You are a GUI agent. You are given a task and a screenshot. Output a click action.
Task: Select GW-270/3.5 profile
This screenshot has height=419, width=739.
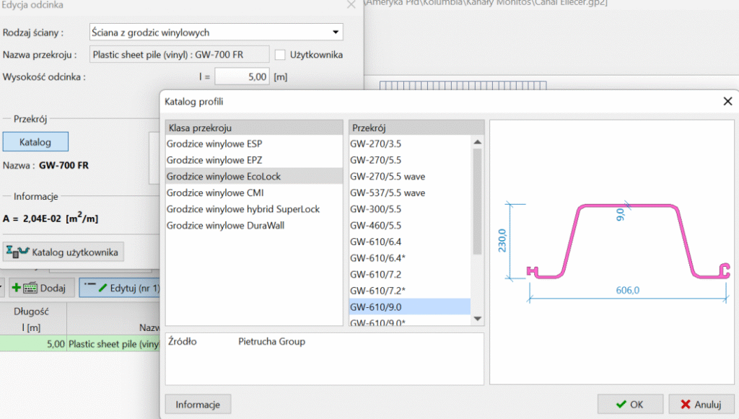(x=377, y=144)
